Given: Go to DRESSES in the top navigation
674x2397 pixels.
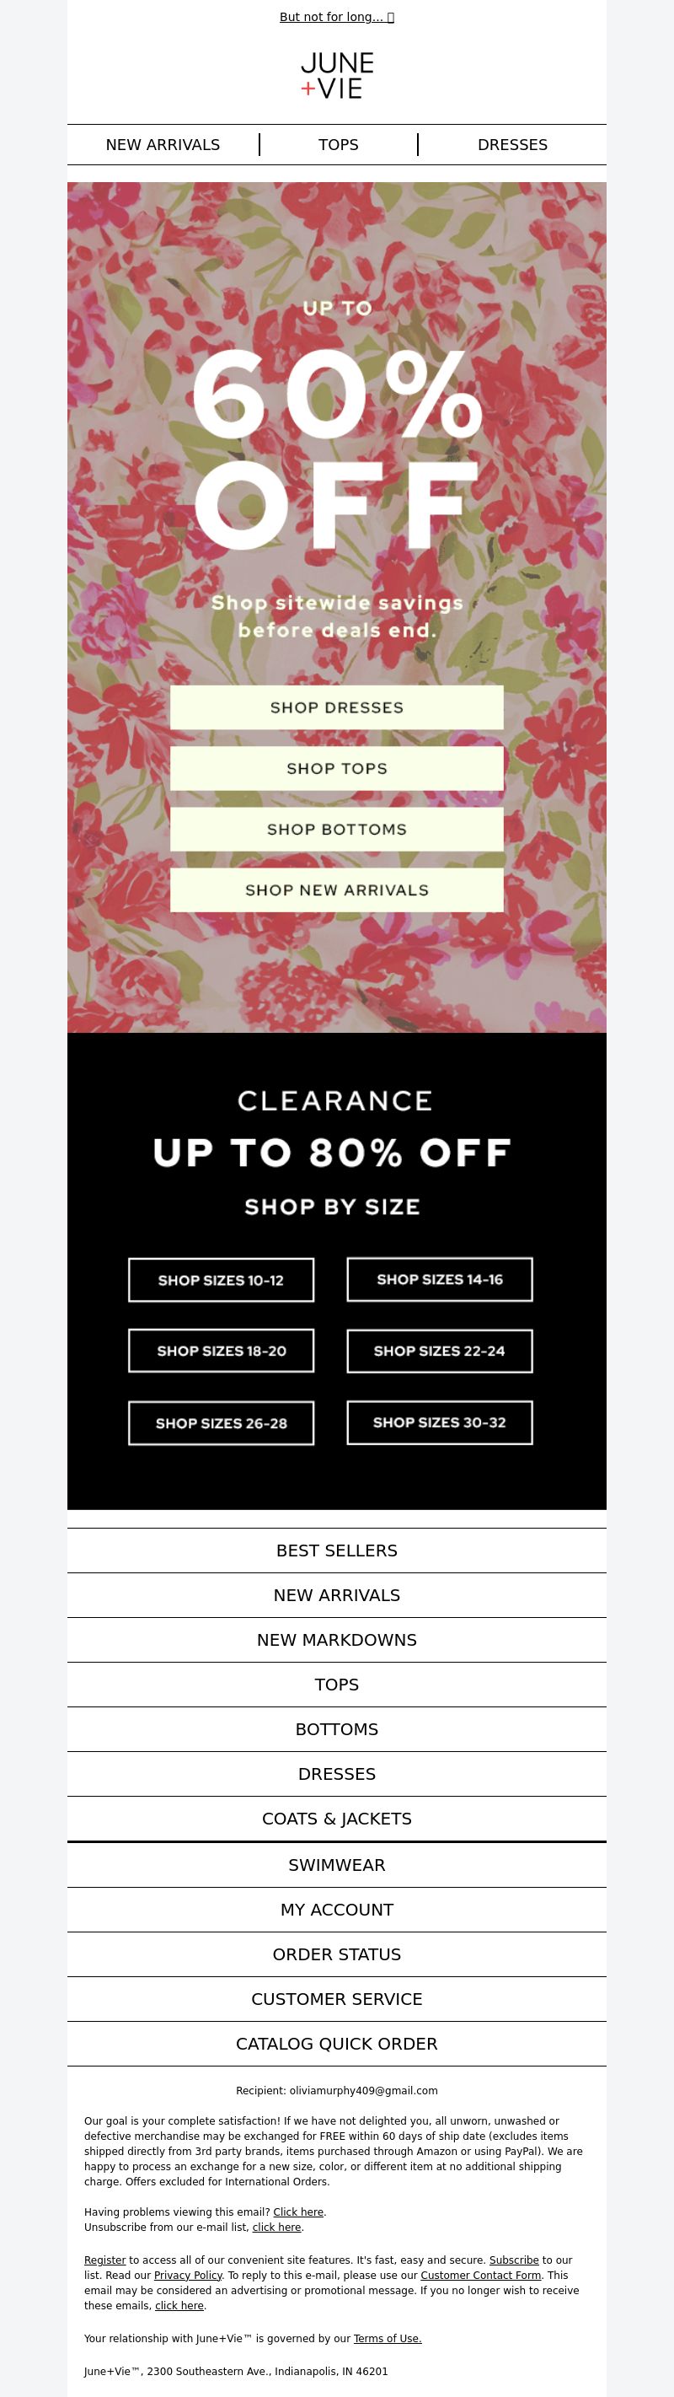Looking at the screenshot, I should [x=512, y=144].
